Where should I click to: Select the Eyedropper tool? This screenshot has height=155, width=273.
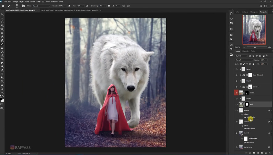2,37
